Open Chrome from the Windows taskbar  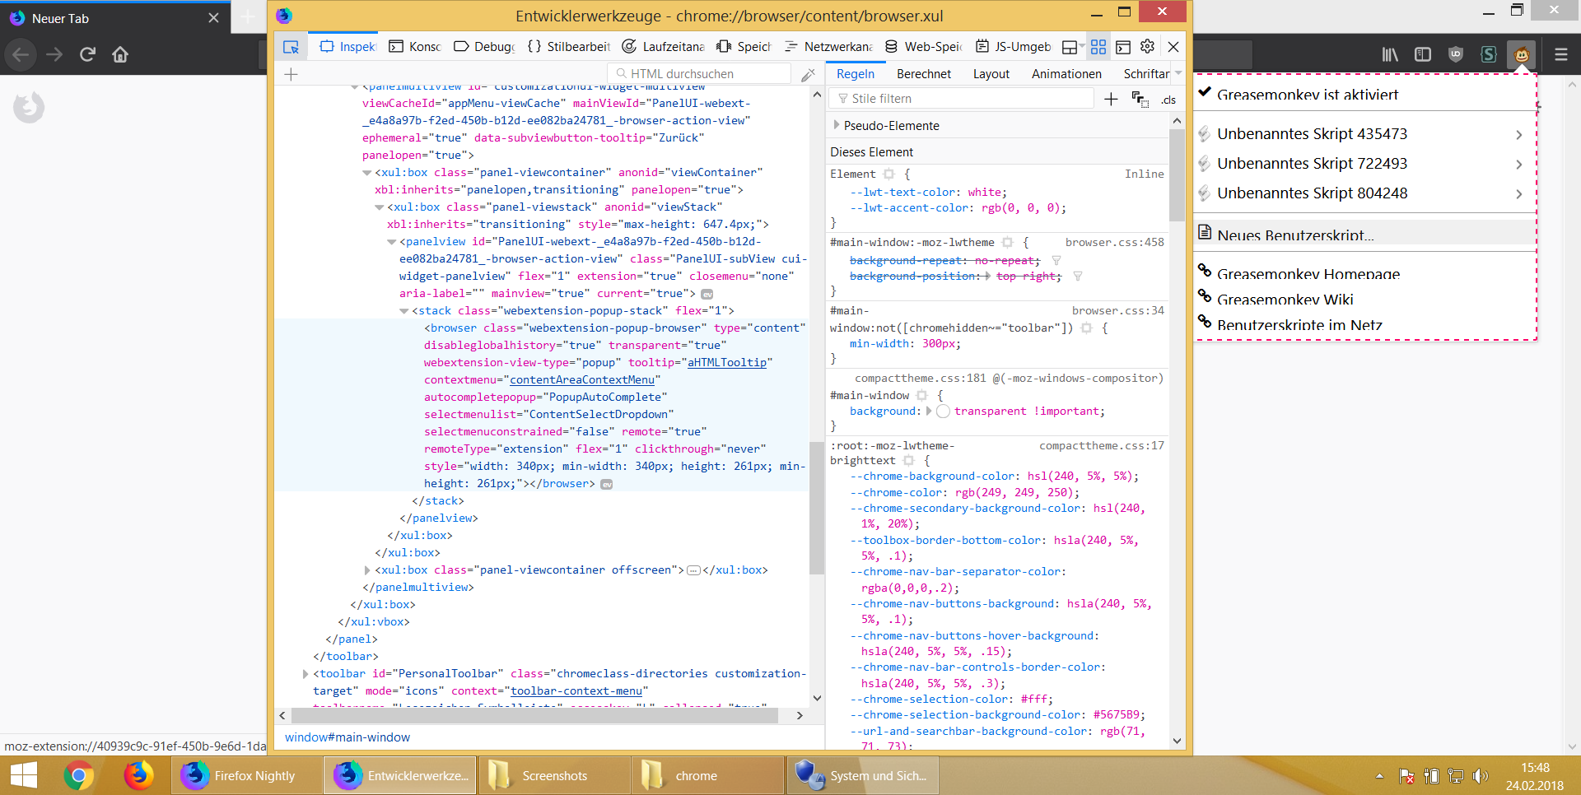click(78, 775)
